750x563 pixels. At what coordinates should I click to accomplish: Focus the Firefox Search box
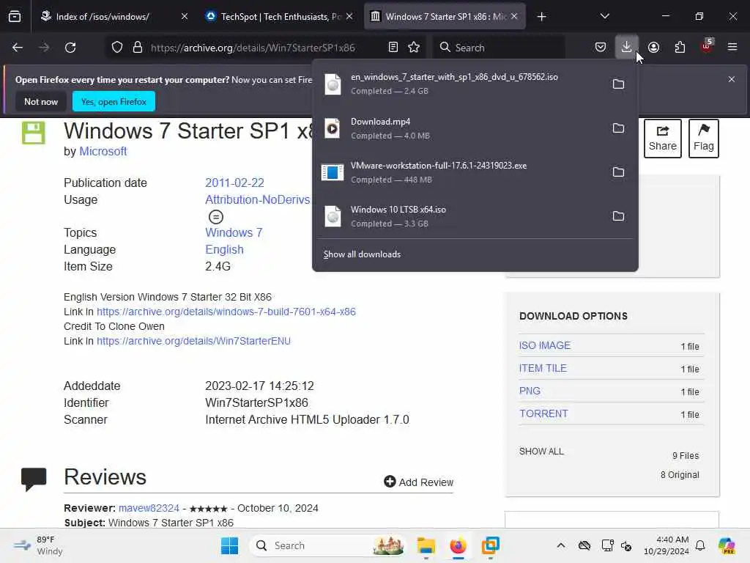click(x=500, y=48)
